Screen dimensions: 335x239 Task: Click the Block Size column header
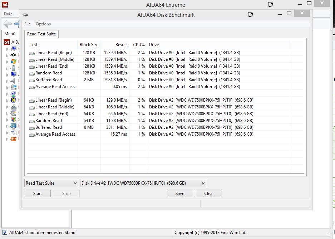89,45
